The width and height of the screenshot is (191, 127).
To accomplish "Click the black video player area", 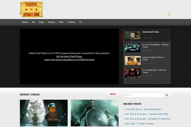I will [x=69, y=57].
